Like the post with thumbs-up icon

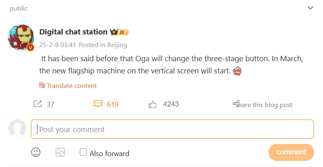(x=153, y=105)
